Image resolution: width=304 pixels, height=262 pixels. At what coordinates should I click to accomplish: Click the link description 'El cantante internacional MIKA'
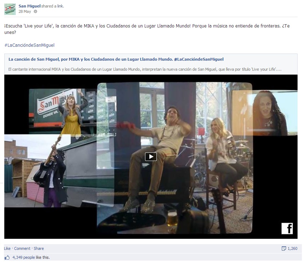coord(145,69)
